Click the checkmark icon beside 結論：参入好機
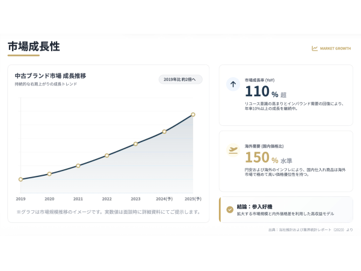 tap(230, 210)
